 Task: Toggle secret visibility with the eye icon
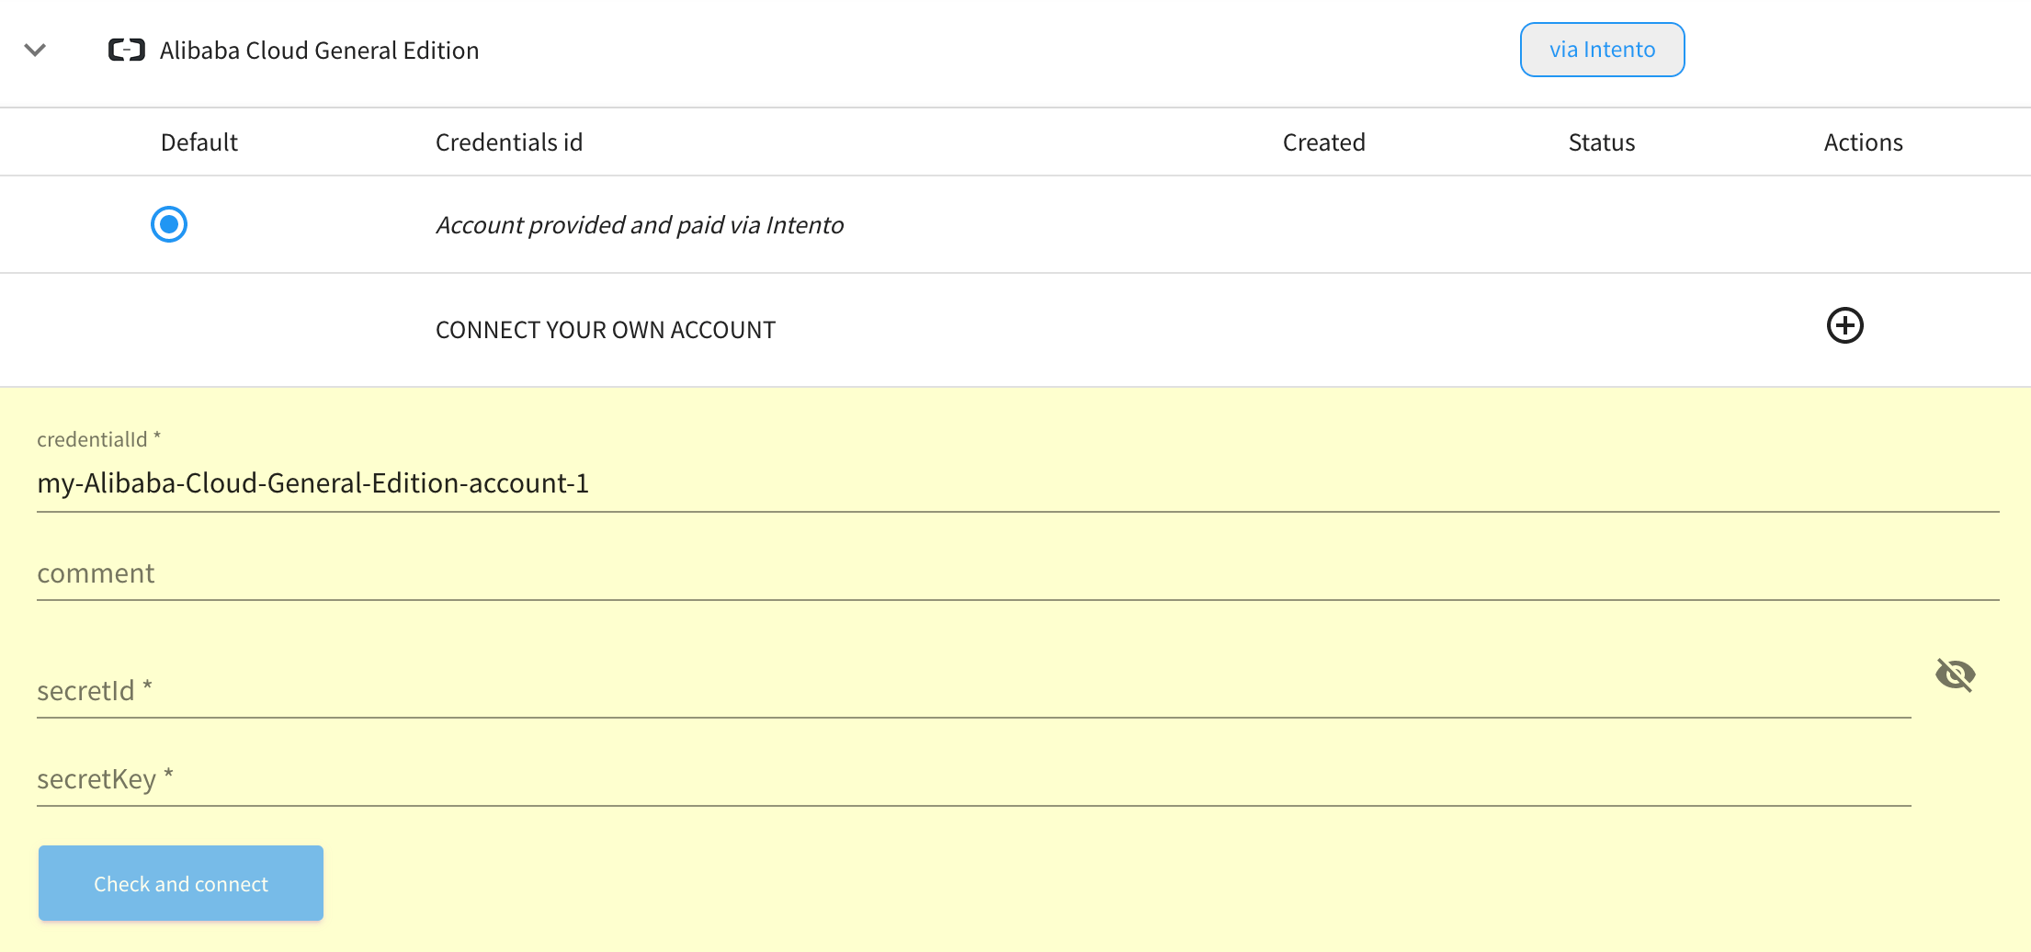click(x=1955, y=674)
